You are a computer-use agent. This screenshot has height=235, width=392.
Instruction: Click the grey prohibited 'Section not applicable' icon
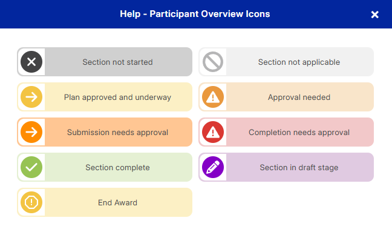(x=213, y=62)
